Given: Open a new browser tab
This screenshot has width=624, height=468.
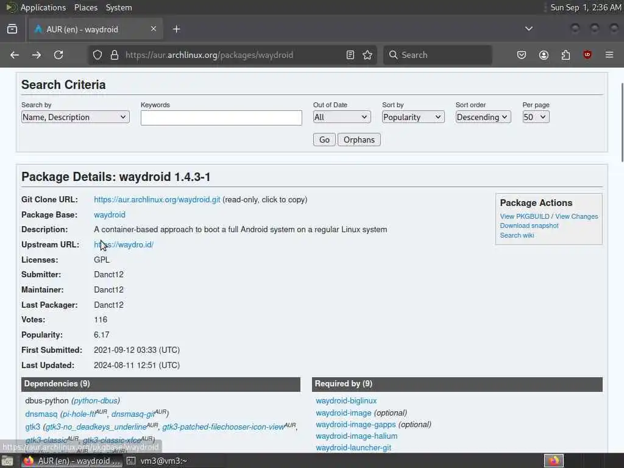Looking at the screenshot, I should click(177, 29).
